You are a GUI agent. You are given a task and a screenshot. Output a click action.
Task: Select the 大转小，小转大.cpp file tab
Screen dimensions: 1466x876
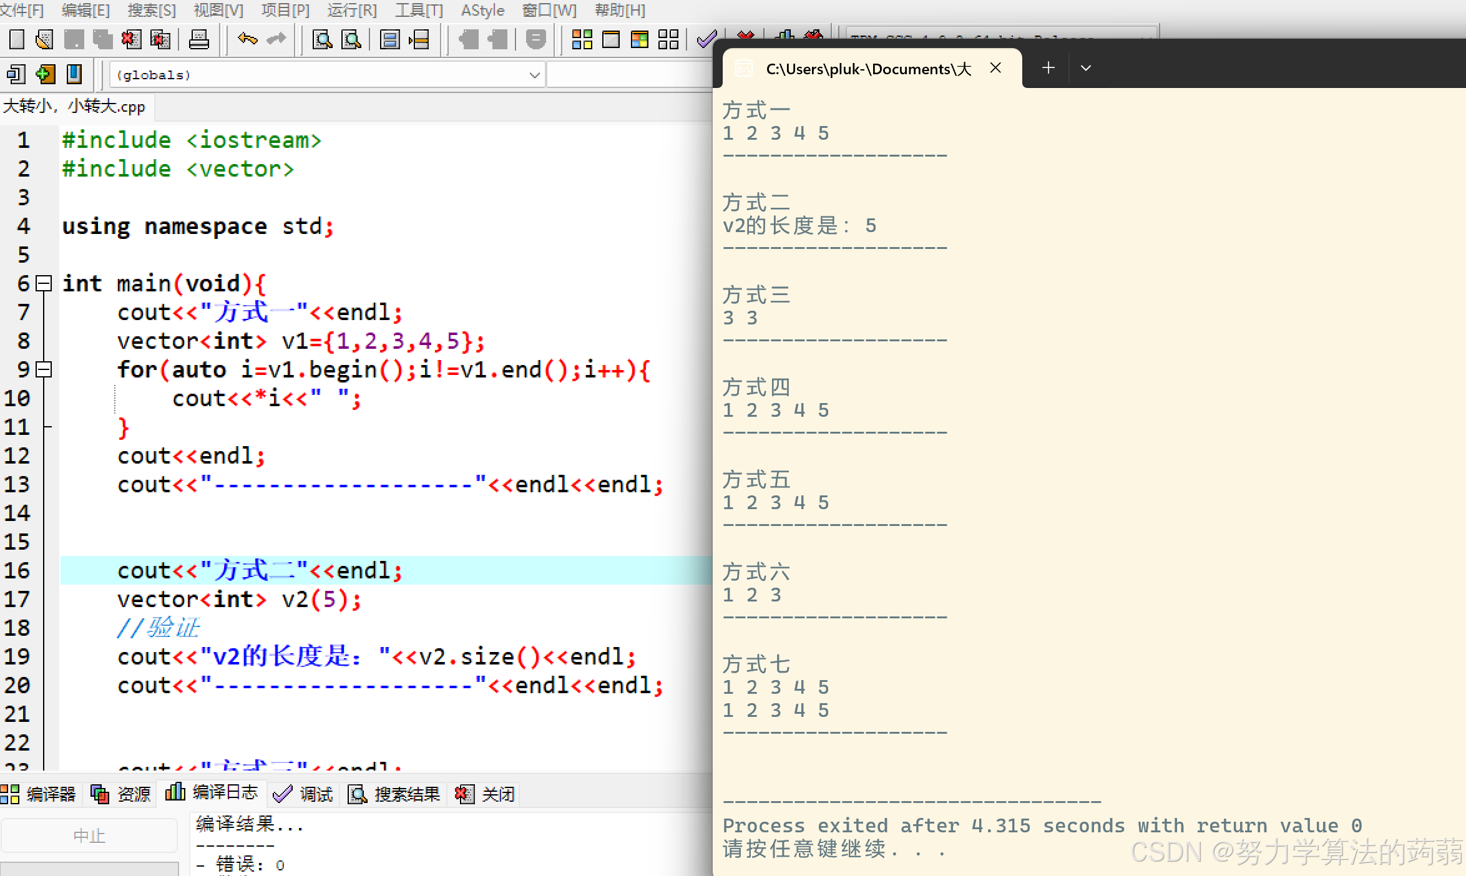pyautogui.click(x=74, y=107)
